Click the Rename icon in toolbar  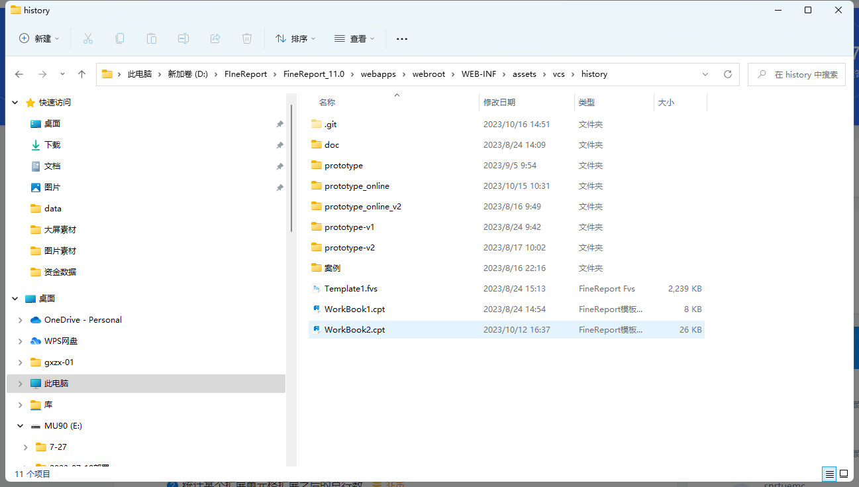pos(183,38)
